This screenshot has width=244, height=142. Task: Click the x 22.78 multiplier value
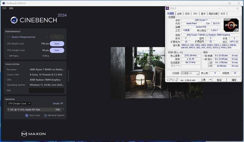point(190,59)
